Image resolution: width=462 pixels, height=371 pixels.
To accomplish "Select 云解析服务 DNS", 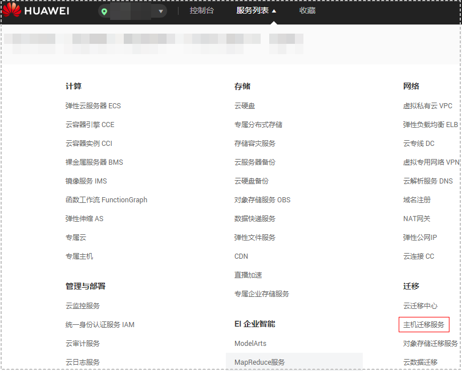I will pos(428,181).
